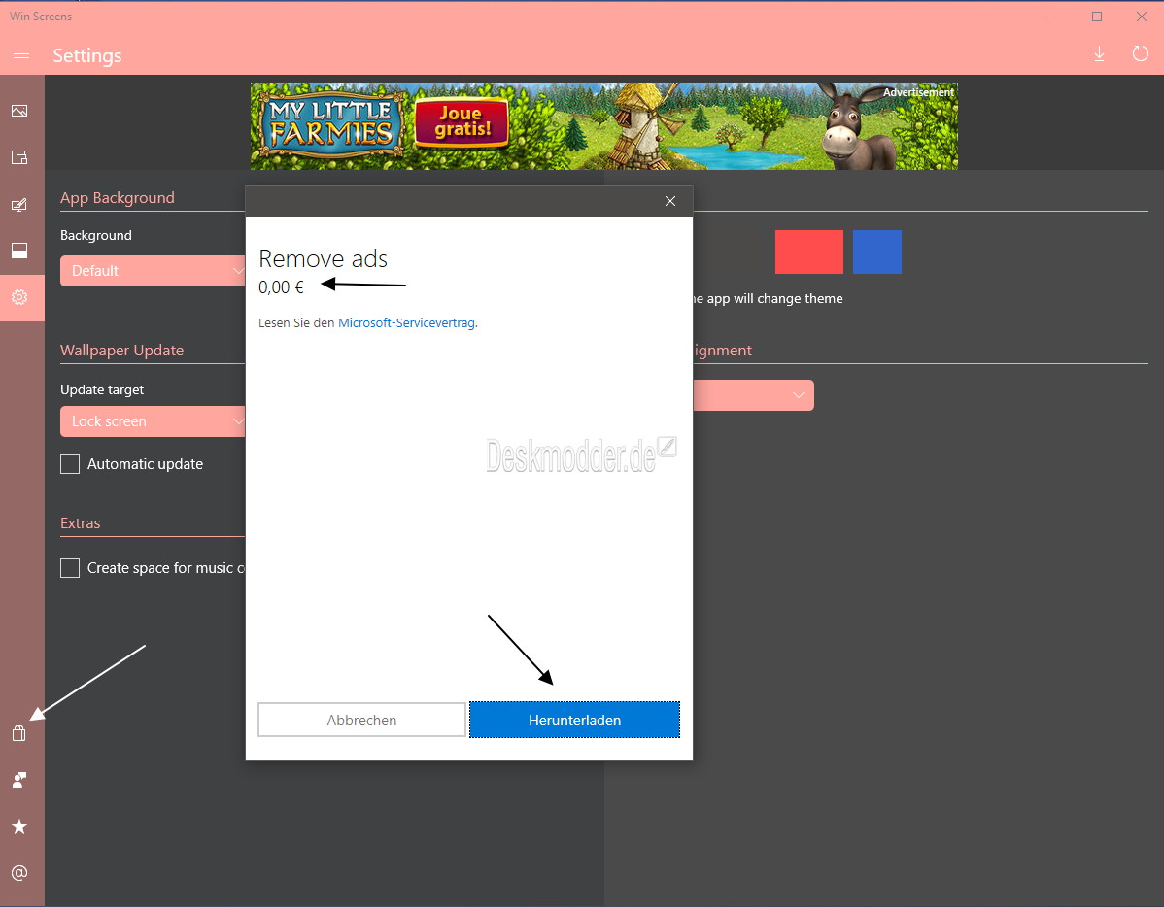Open the pictures section in sidebar
1164x907 pixels.
19,111
